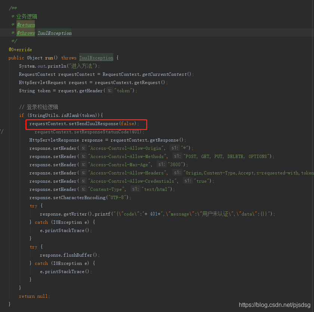Select the @return Javadoc tag

[x=26, y=25]
